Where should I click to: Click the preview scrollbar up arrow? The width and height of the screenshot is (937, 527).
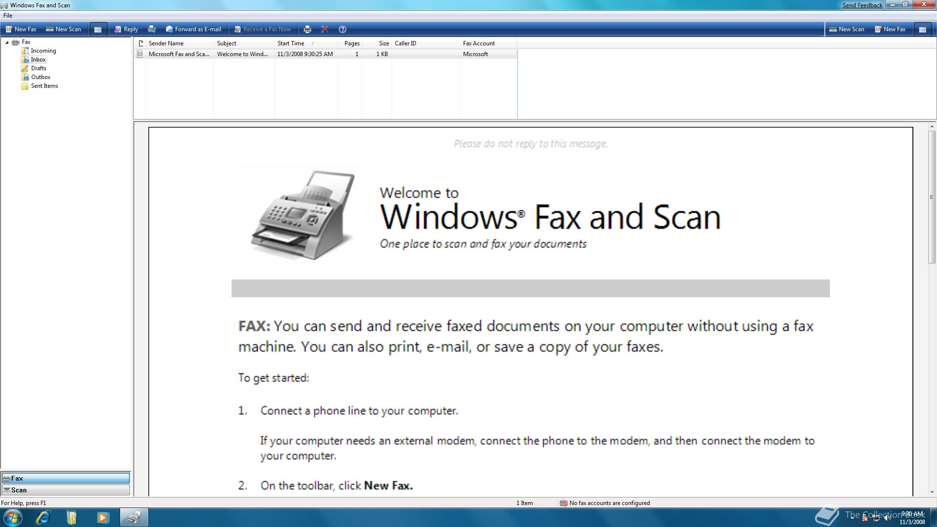932,127
